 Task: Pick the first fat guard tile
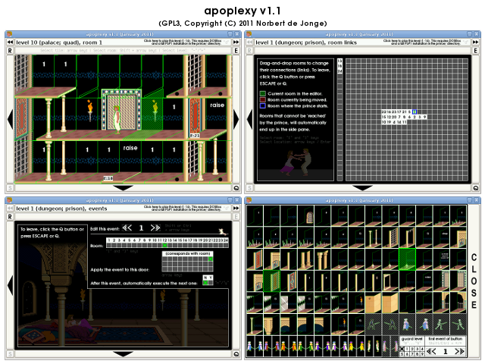(x=407, y=325)
